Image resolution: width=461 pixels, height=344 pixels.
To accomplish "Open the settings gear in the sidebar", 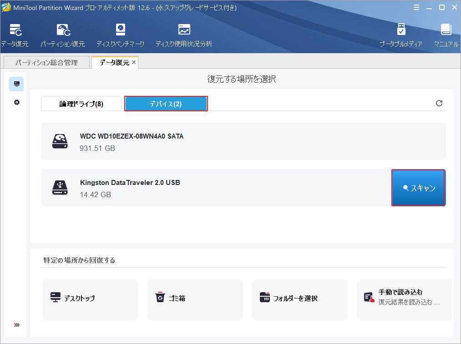I will (x=16, y=102).
